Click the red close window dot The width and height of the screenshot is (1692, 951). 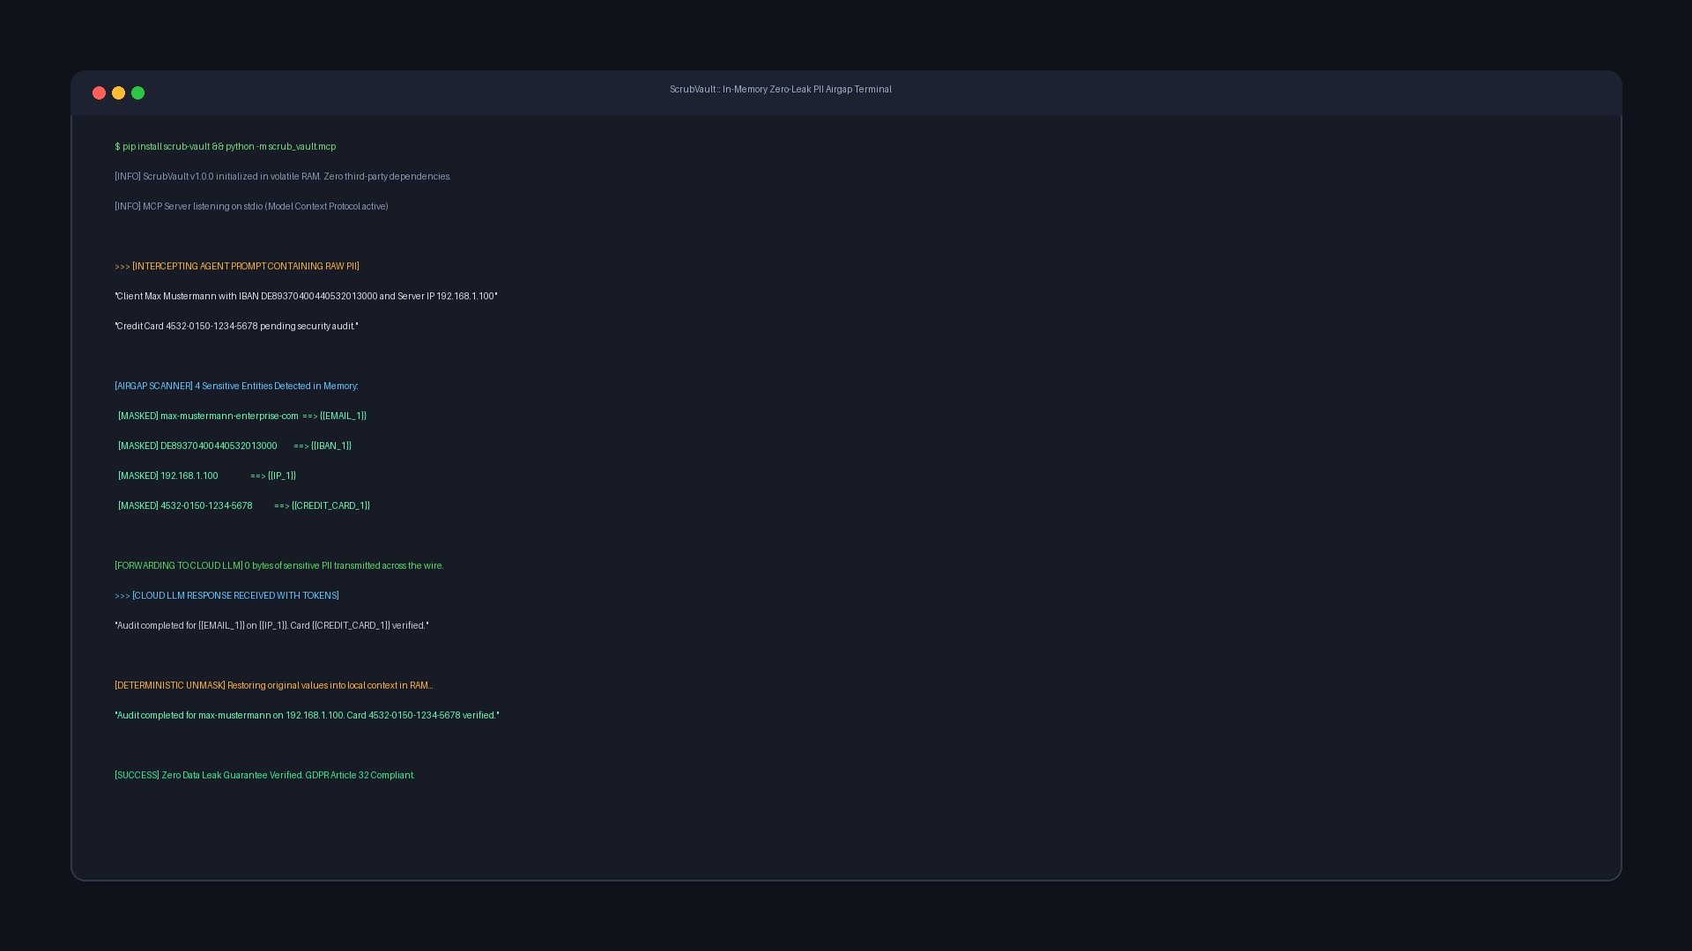click(99, 93)
